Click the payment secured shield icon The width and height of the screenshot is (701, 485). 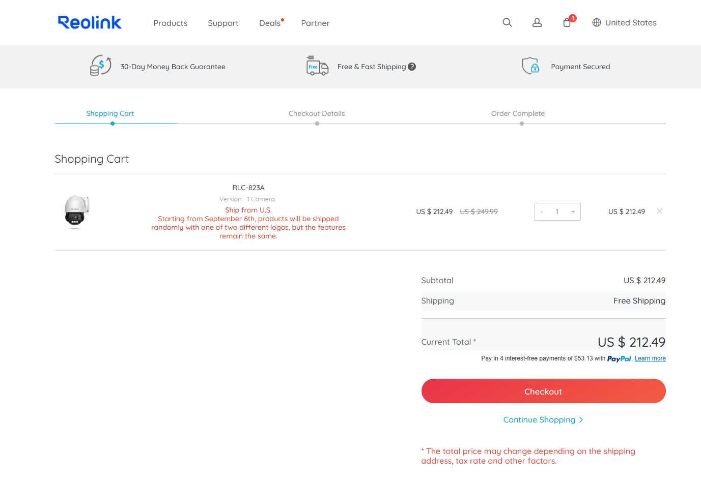coord(530,66)
